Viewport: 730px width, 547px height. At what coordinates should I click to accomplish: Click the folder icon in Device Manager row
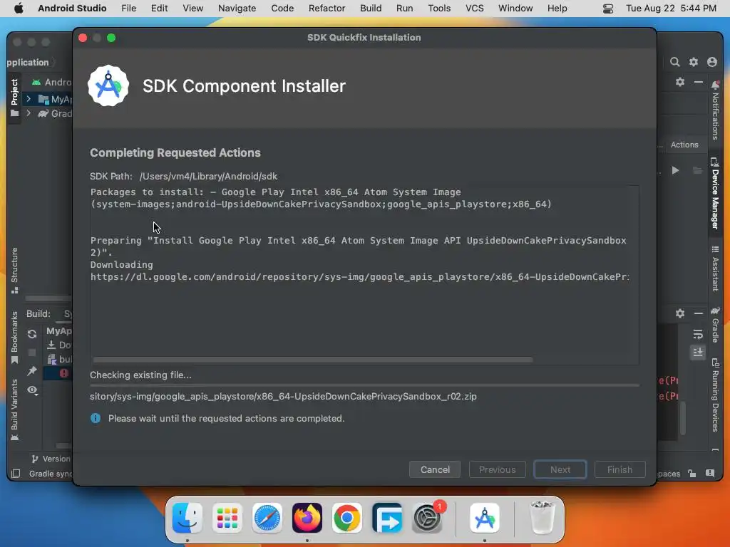697,170
